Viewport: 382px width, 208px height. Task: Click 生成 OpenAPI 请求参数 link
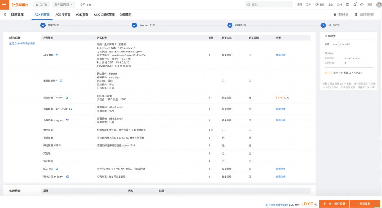[x=22, y=43]
